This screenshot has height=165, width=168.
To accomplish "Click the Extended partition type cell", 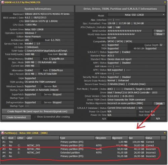I will [70, 153].
